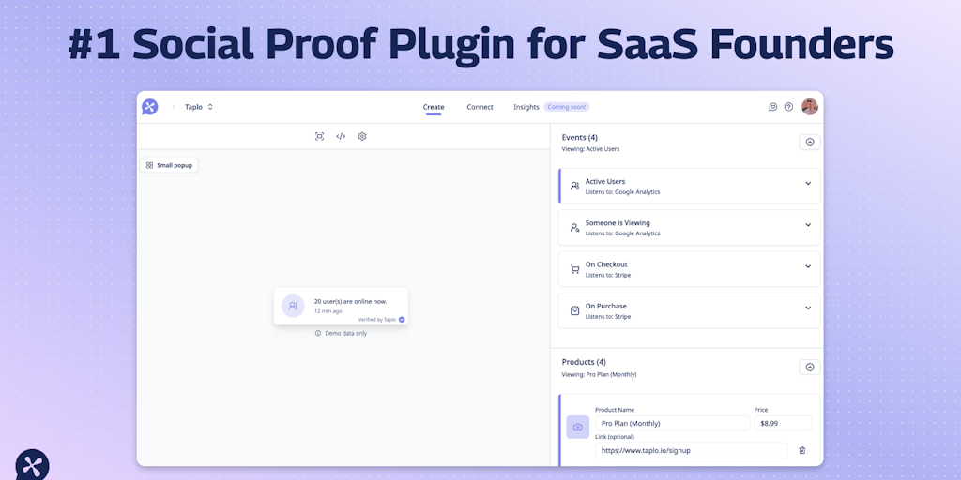961x480 pixels.
Task: Select the On Purchase event title
Action: (605, 307)
